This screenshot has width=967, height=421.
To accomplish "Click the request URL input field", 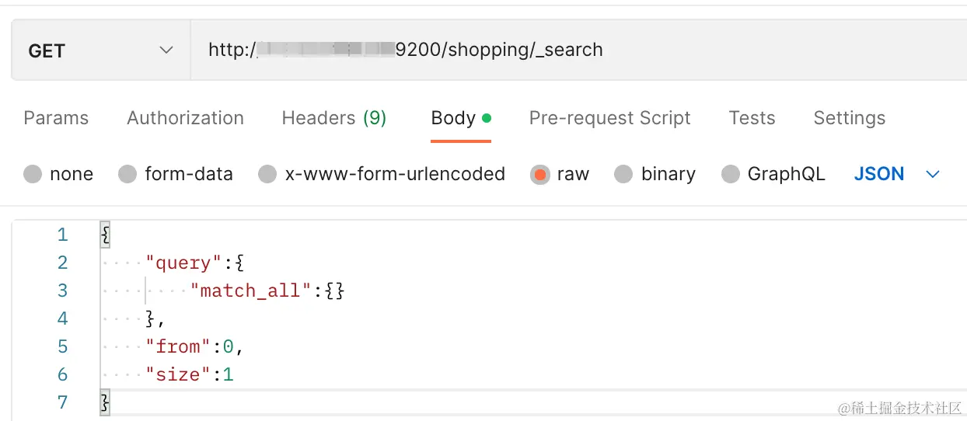I will 575,51.
